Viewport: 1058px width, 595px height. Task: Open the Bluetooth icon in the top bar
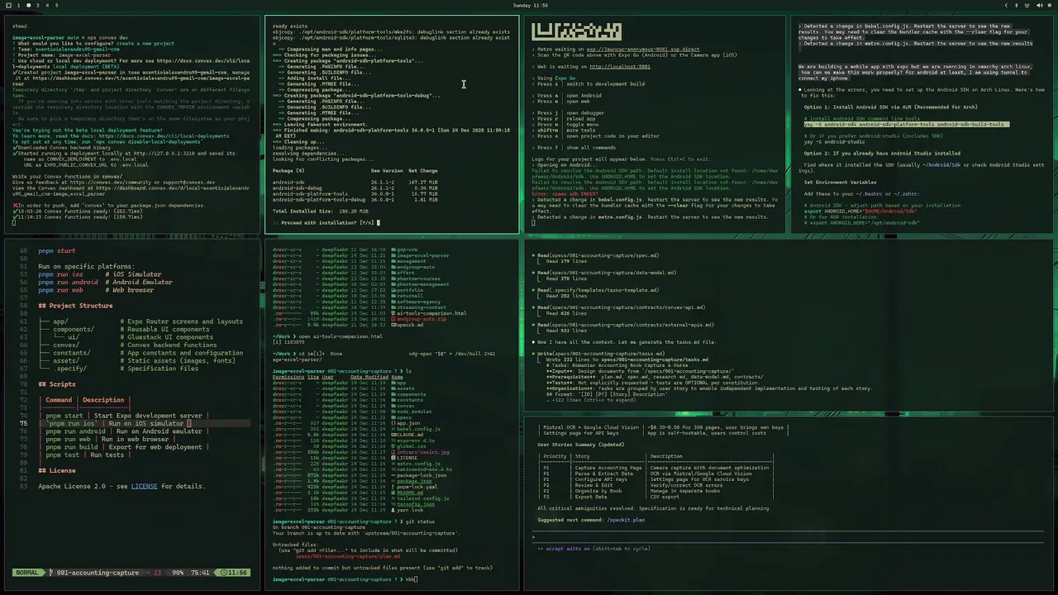[1018, 5]
